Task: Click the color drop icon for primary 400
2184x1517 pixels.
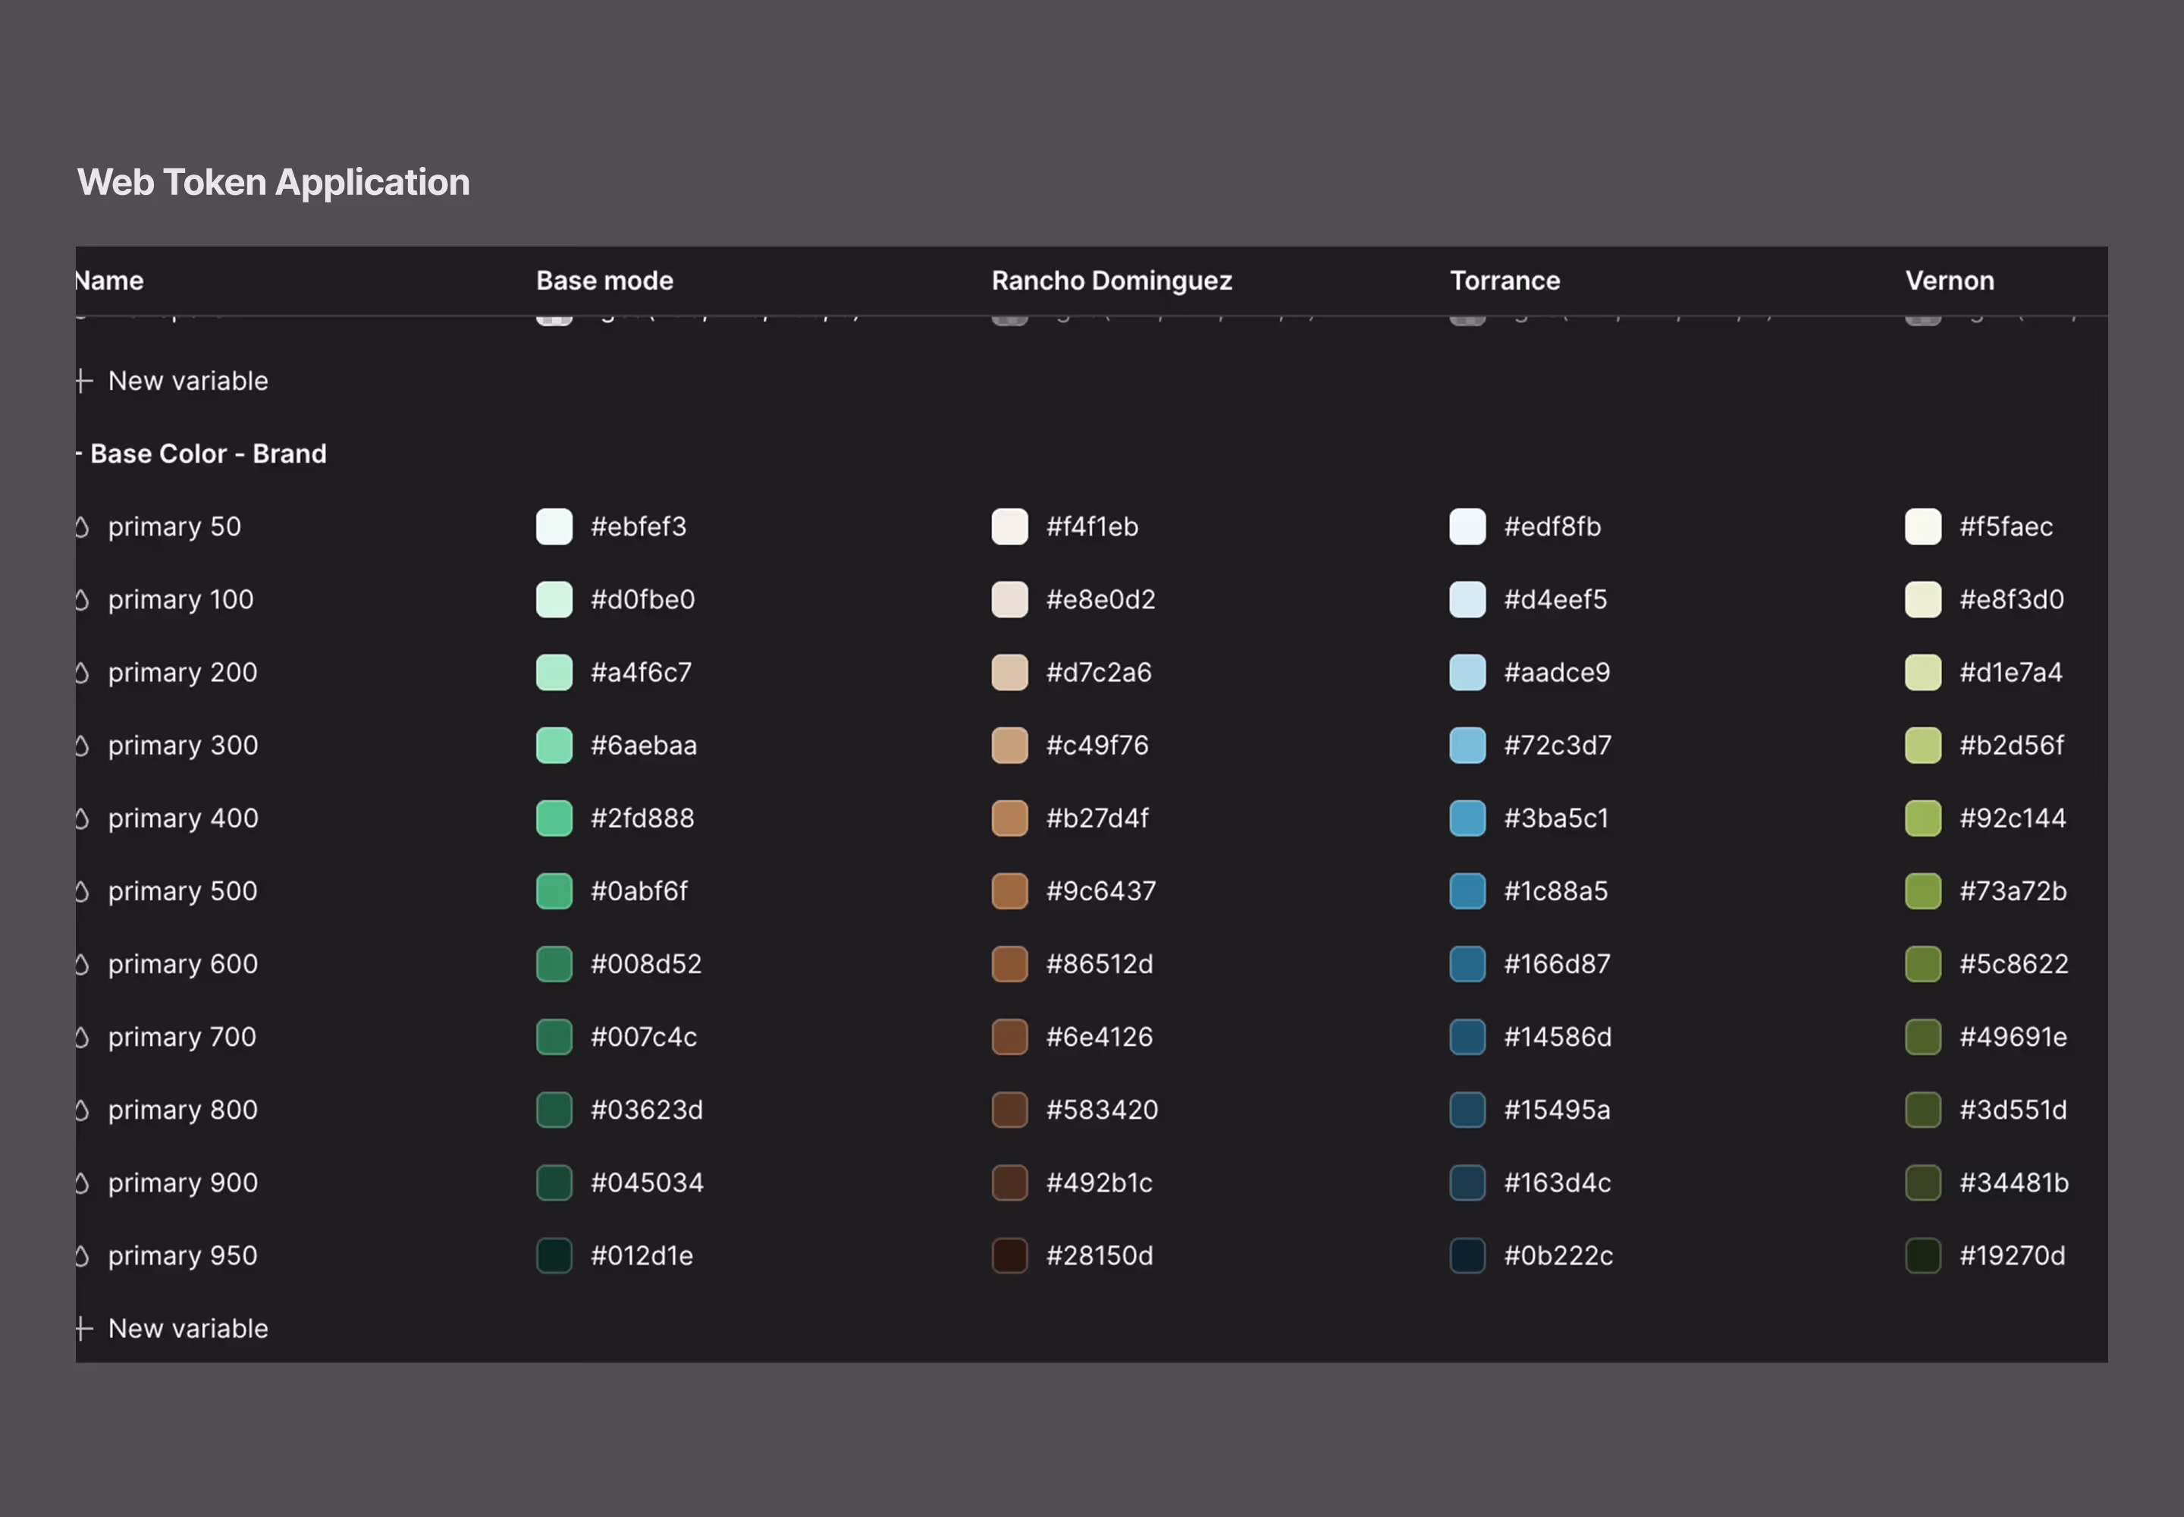Action: pos(82,818)
